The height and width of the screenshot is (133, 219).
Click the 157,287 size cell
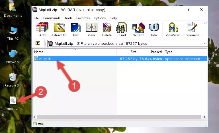point(128,59)
